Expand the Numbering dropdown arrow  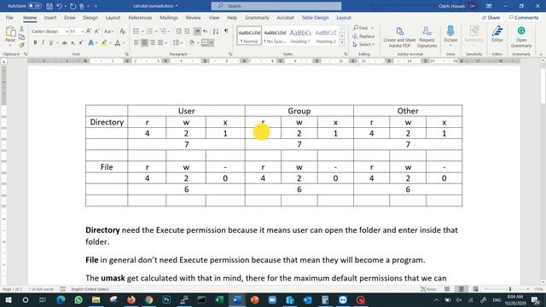point(156,32)
